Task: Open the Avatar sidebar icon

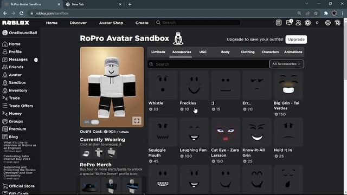Action: 5,75
